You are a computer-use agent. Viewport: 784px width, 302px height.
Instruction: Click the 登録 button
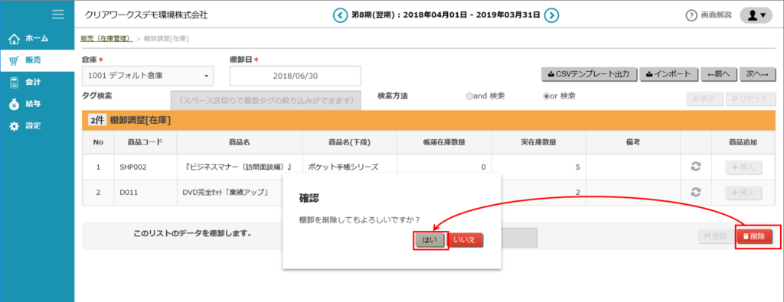coord(716,237)
